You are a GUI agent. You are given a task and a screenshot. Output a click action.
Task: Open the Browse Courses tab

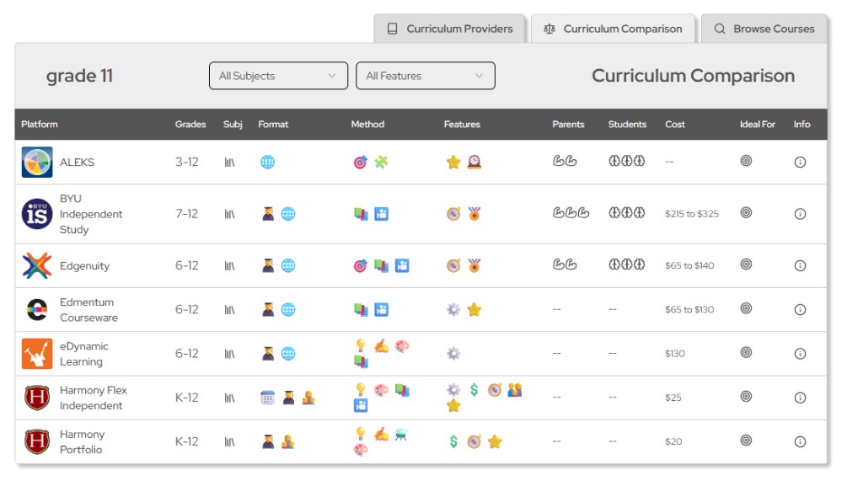(x=764, y=29)
